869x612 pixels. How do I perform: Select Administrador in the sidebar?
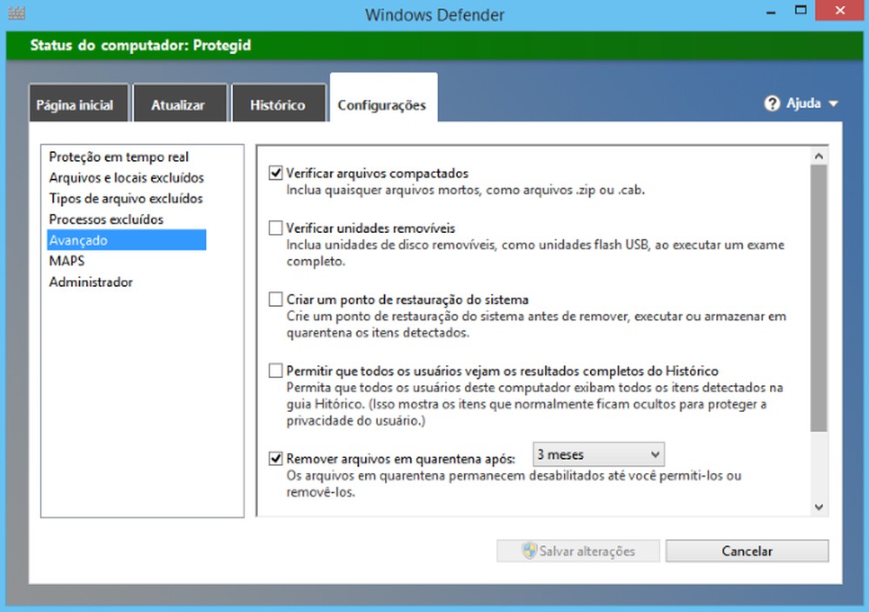pyautogui.click(x=89, y=282)
